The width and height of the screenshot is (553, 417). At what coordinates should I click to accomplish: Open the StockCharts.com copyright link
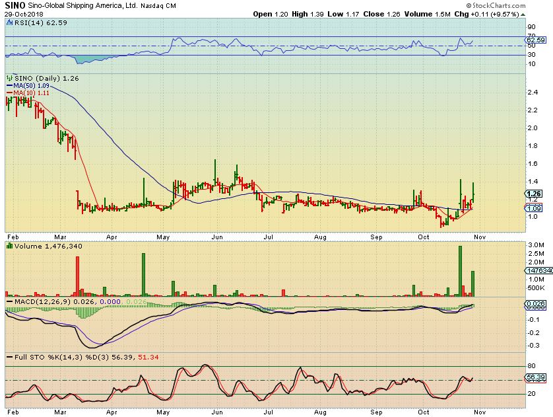click(x=496, y=6)
